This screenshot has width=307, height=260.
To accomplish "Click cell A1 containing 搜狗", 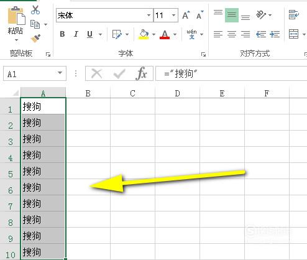I will pyautogui.click(x=43, y=106).
